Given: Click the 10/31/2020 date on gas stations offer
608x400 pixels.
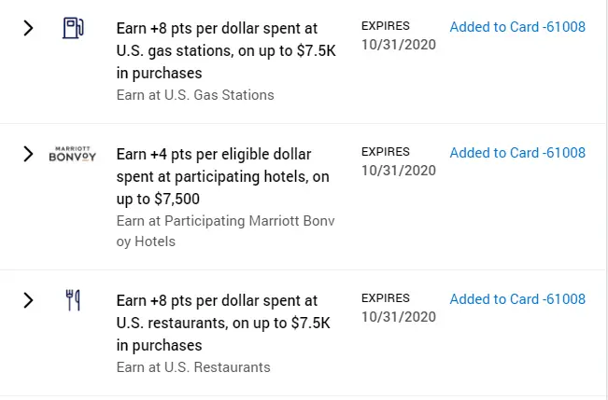Looking at the screenshot, I should point(399,44).
